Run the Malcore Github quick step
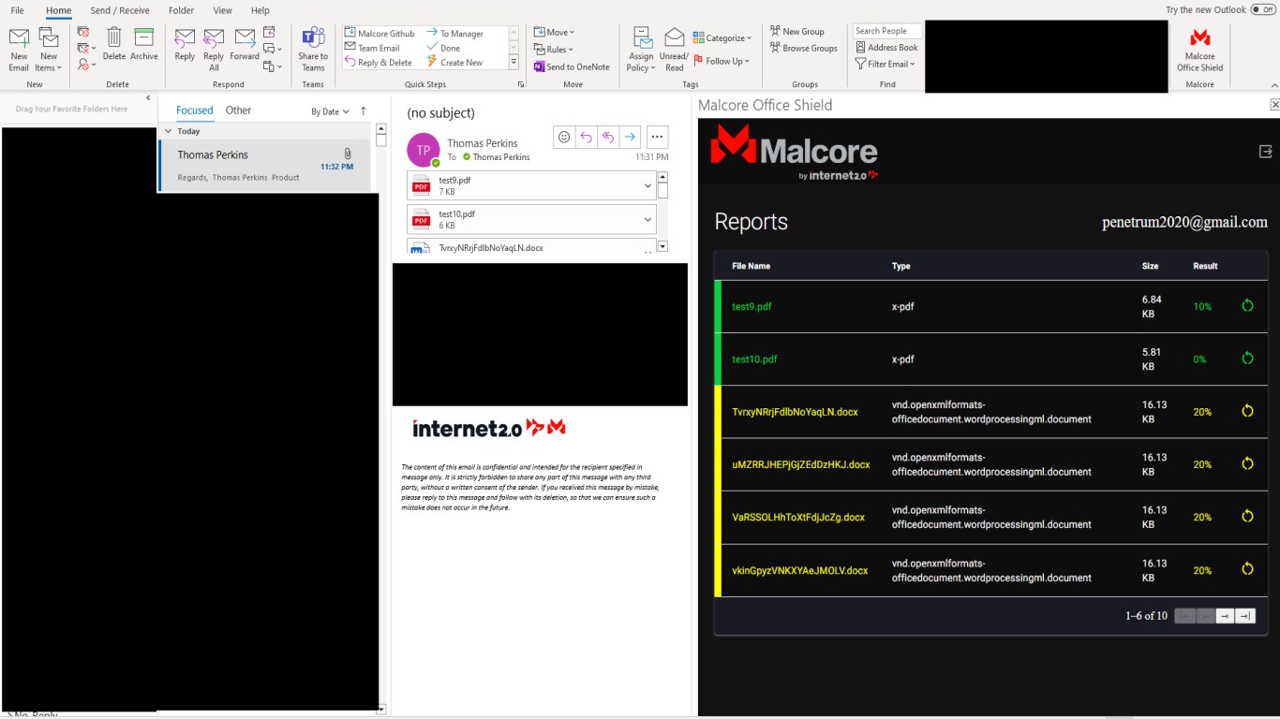The image size is (1280, 719). pos(380,34)
